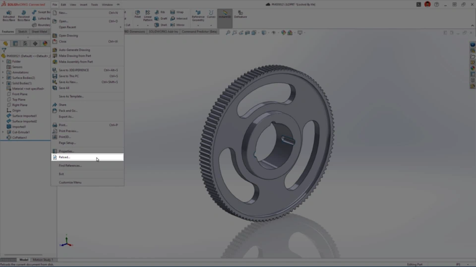
Task: Open FeatureManager design tree tab icon
Action: pyautogui.click(x=5, y=44)
